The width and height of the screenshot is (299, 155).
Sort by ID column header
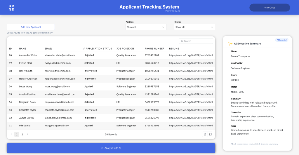(x=10, y=49)
